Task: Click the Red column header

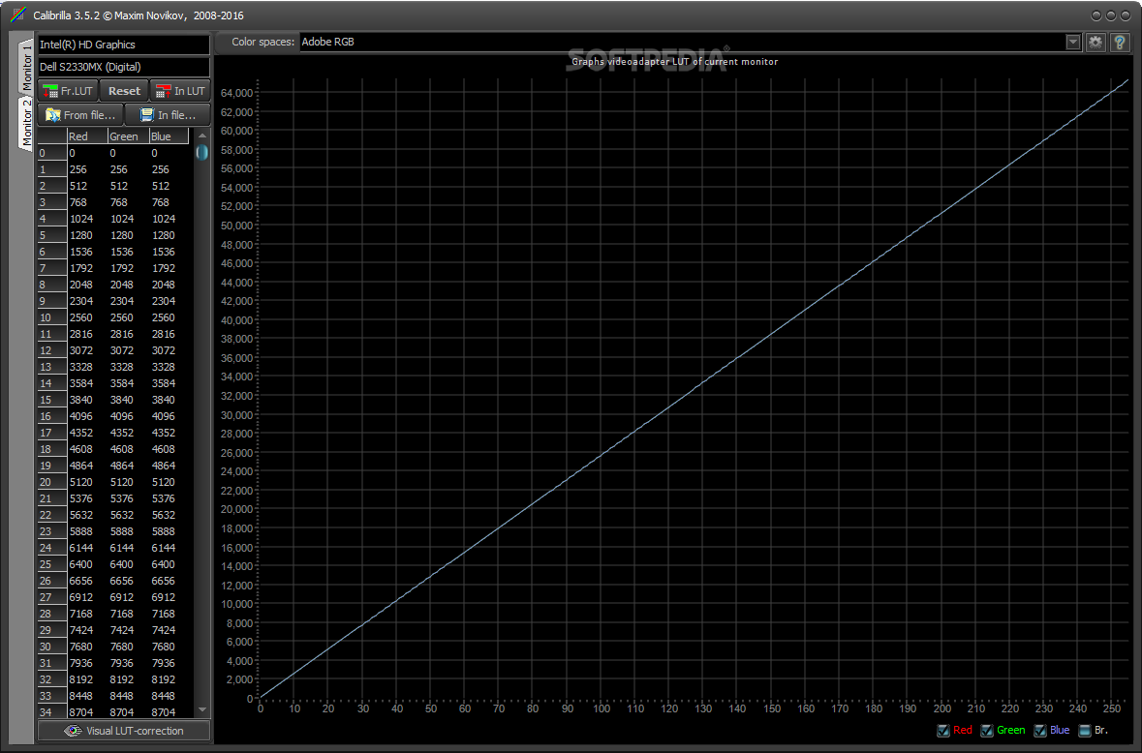Action: [86, 136]
